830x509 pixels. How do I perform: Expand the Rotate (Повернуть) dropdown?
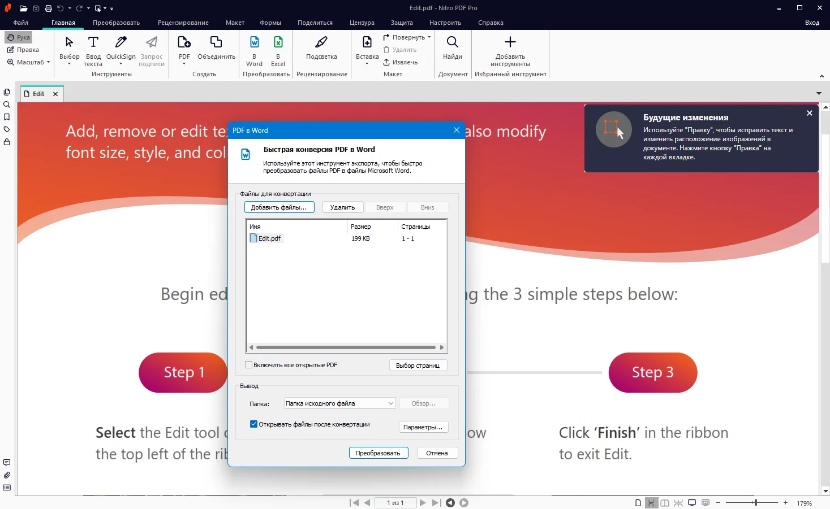click(429, 37)
